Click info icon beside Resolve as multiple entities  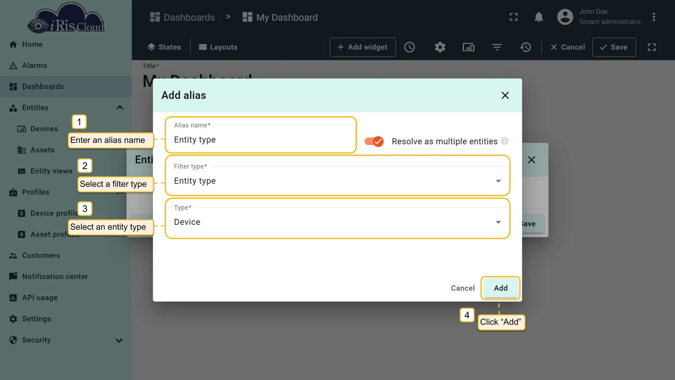coord(505,141)
